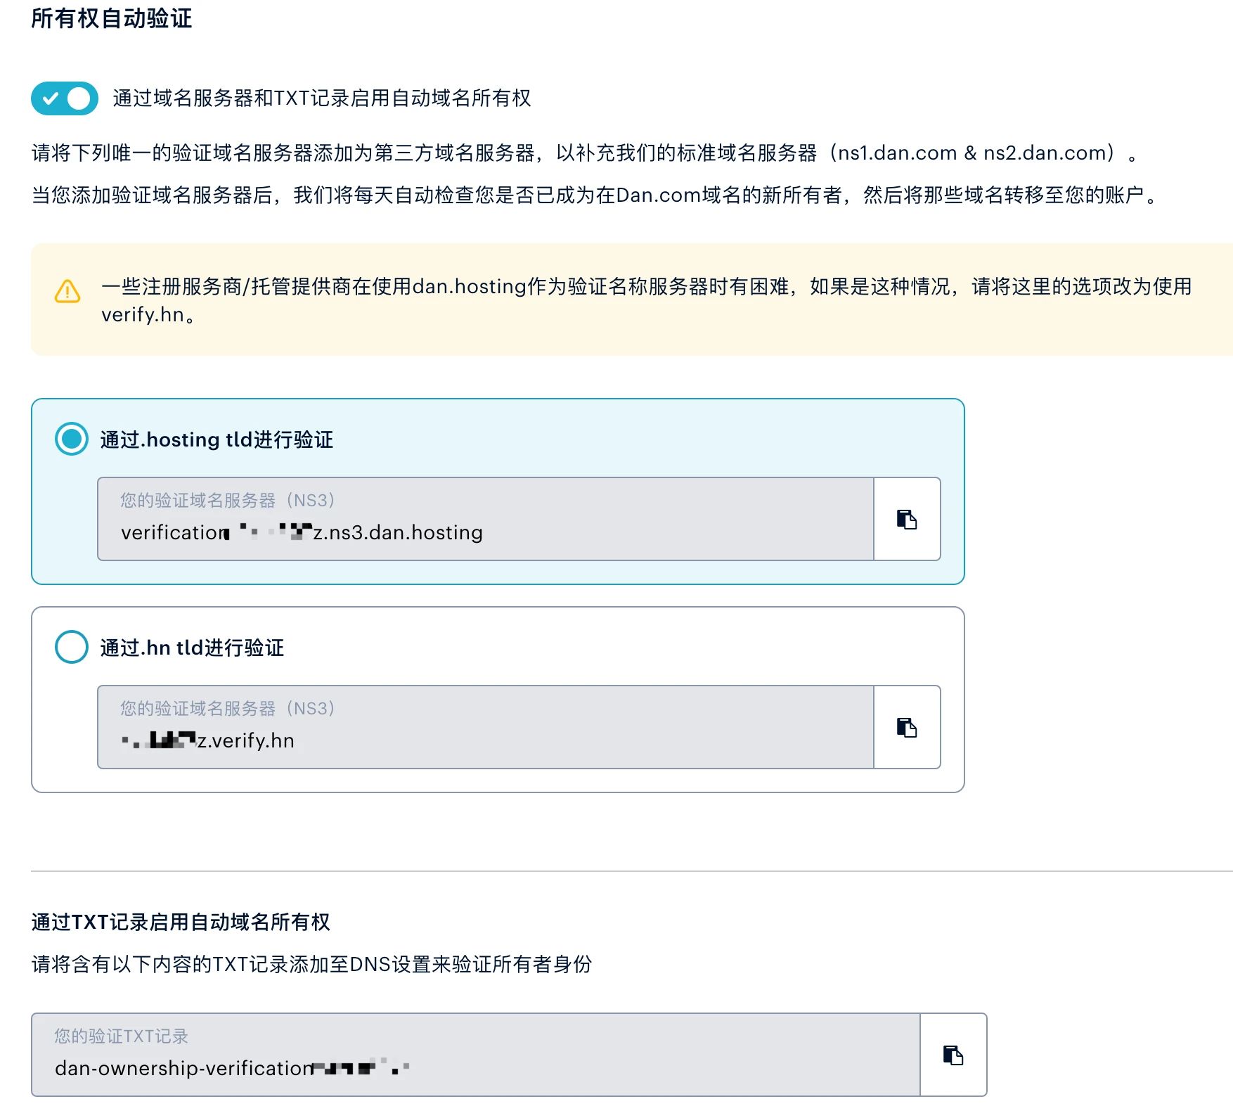Copy the ns3.dan.hosting nameserver value
Screen dimensions: 1233x1118
(907, 520)
